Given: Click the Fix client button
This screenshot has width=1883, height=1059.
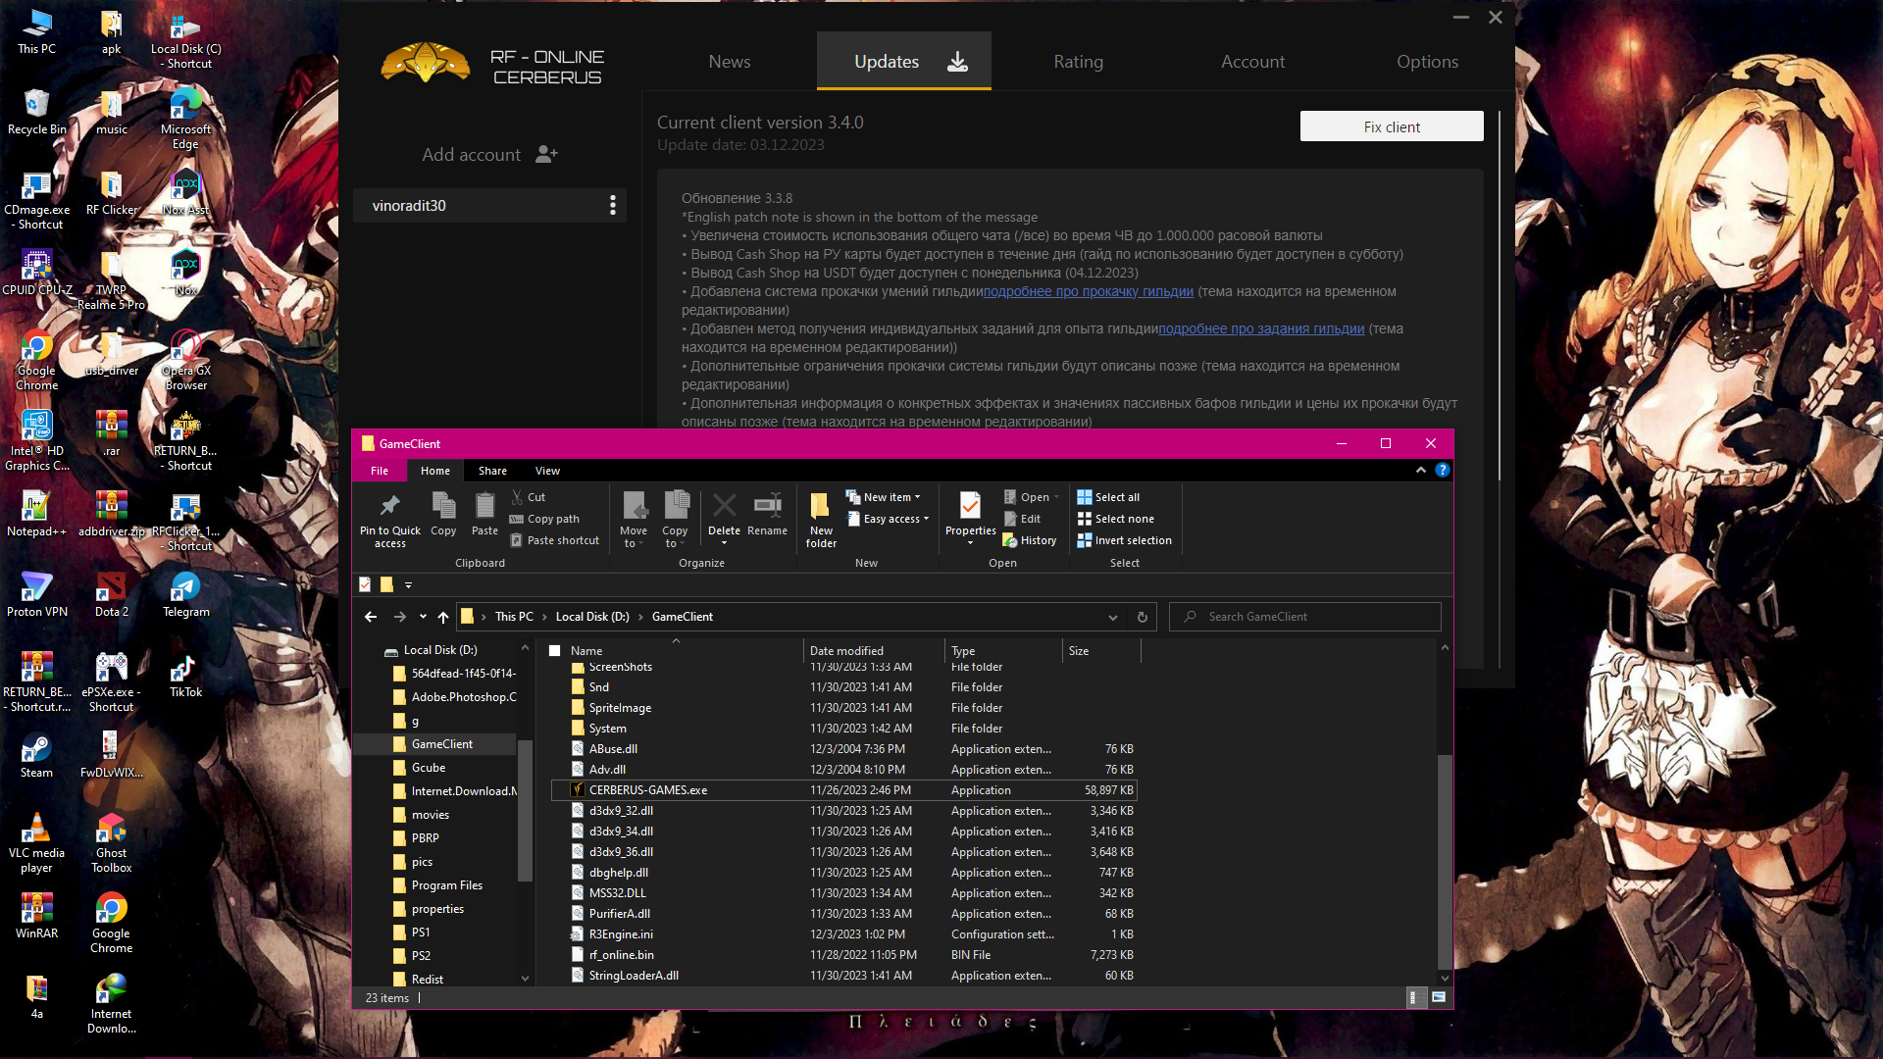Looking at the screenshot, I should (x=1392, y=126).
